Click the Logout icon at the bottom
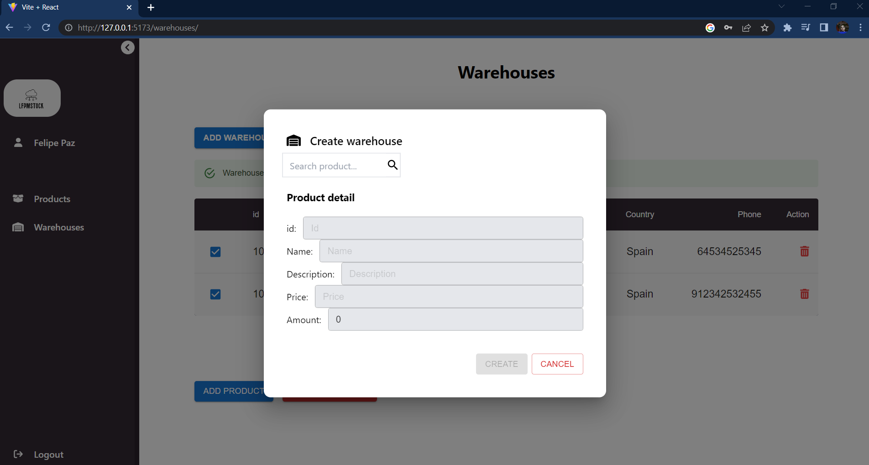 point(18,454)
